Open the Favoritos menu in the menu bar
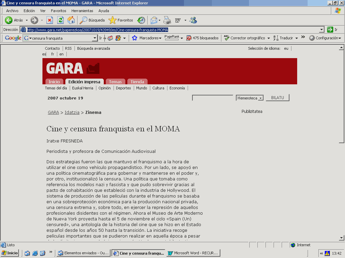Viewport: 345px width, 258px height. click(58, 11)
